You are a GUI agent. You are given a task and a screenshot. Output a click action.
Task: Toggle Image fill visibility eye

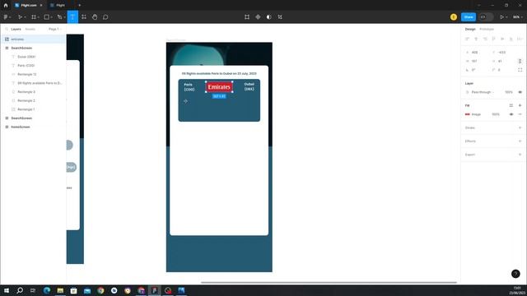point(511,114)
